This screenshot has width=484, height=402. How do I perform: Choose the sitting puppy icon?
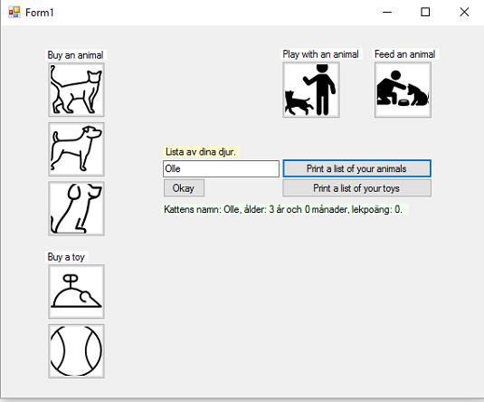76,208
